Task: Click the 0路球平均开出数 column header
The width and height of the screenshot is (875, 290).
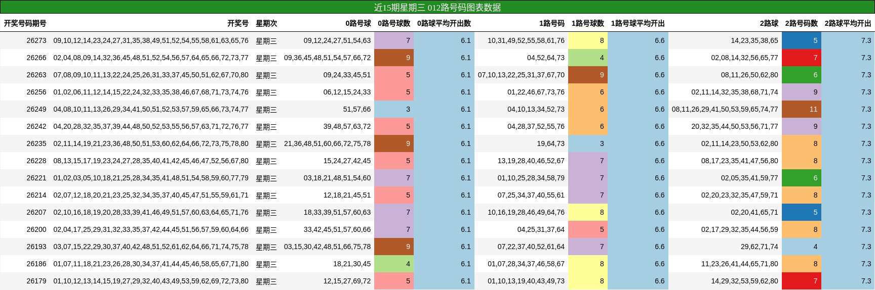Action: click(x=444, y=23)
